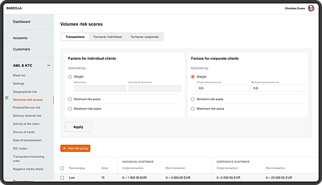
Task: Click the 0 – 25 000.00 EUR cell
Action: 279,177
